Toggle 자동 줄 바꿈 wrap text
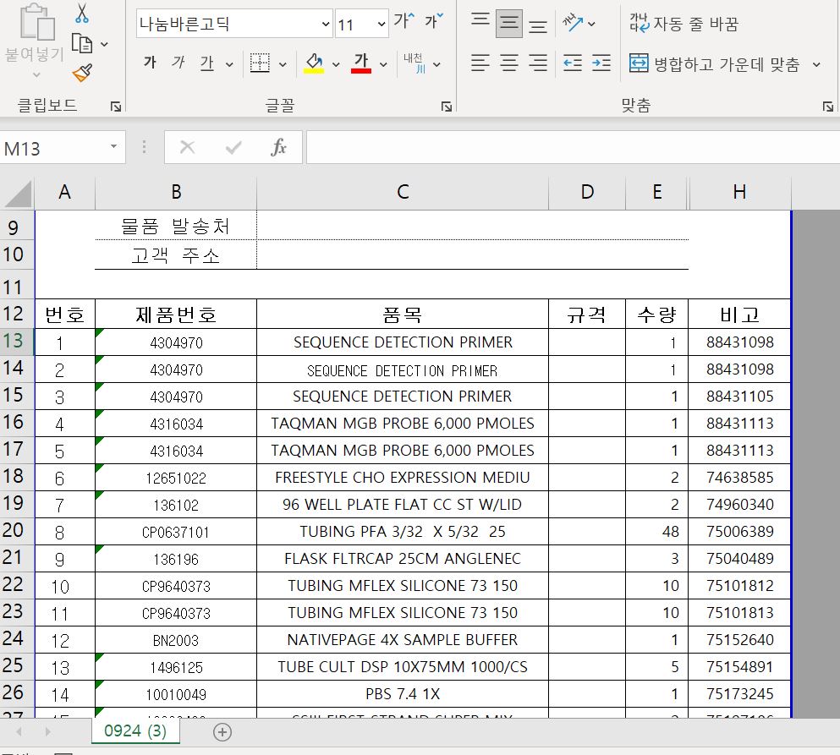This screenshot has width=840, height=755. click(684, 24)
